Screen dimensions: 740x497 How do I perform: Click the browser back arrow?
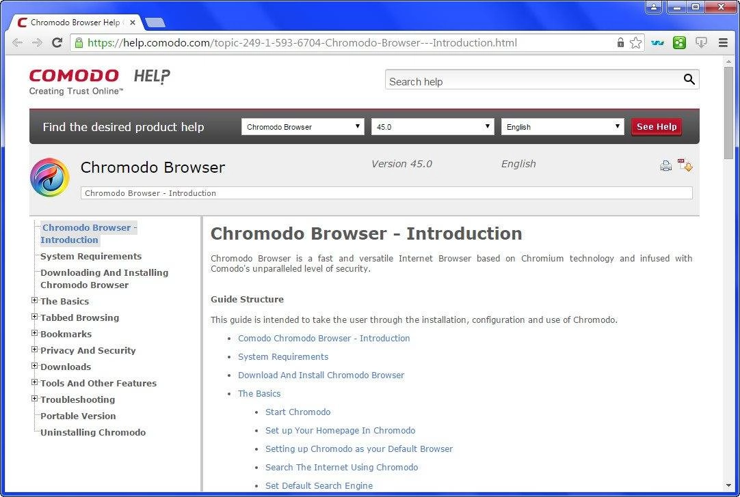click(18, 43)
